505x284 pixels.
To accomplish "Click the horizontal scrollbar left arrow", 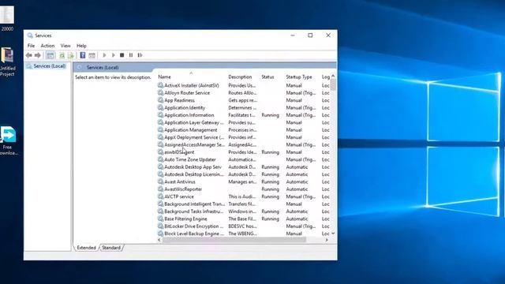I will (159, 240).
